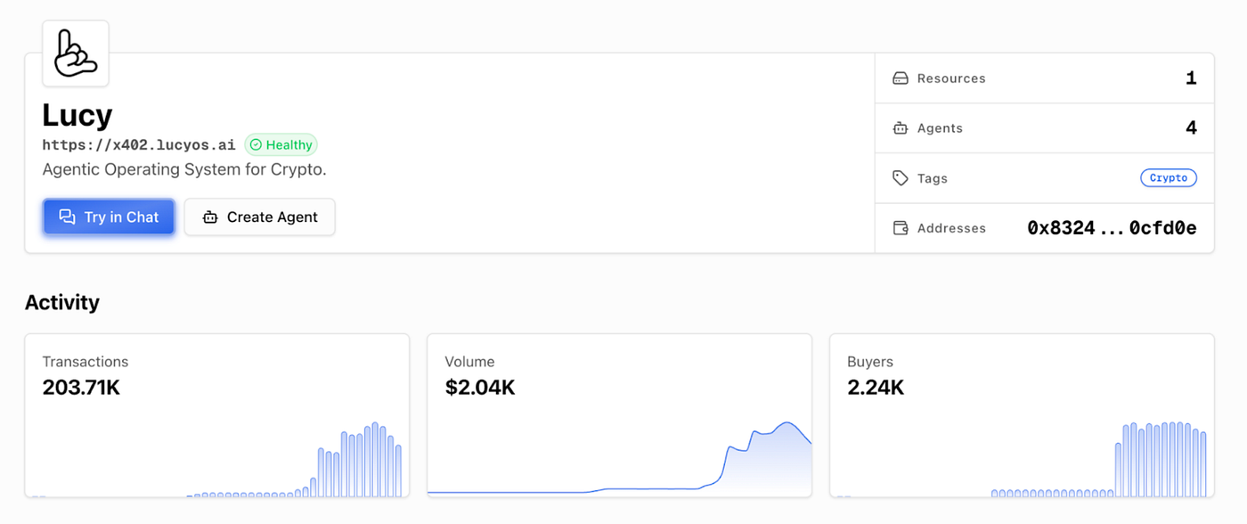Click the Addresses label
Screen dimensions: 1247x524
click(x=951, y=228)
